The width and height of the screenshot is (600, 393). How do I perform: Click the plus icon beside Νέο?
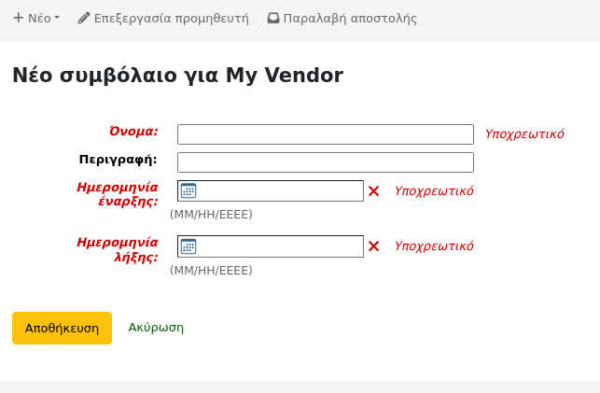tap(18, 18)
